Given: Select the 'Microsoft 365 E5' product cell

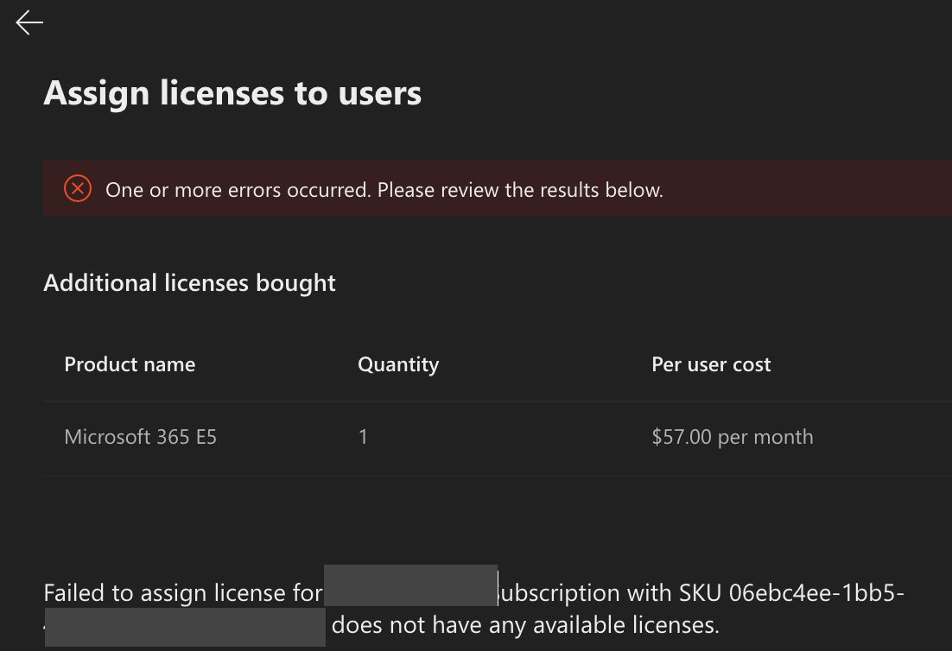Looking at the screenshot, I should [140, 437].
